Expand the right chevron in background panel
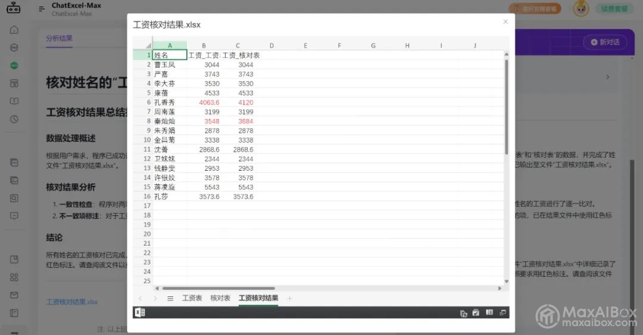643x335 pixels. tap(608, 77)
